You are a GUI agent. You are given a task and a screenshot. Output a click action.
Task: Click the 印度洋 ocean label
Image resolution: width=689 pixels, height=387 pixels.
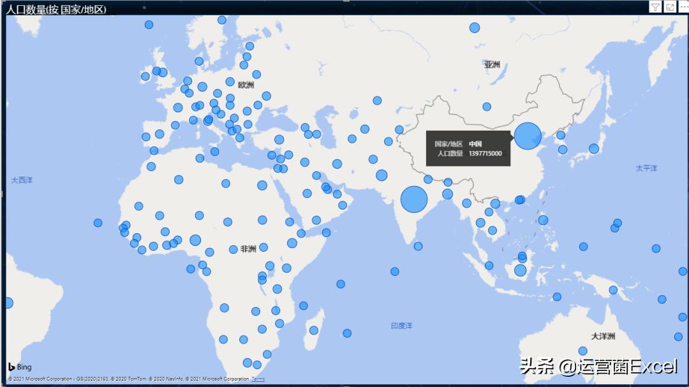[x=402, y=326]
